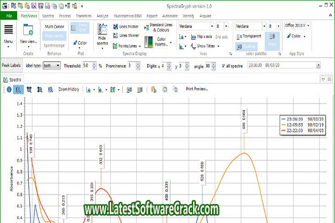The width and height of the screenshot is (335, 223).
Task: Click the Zoom History button
Action: point(68,89)
